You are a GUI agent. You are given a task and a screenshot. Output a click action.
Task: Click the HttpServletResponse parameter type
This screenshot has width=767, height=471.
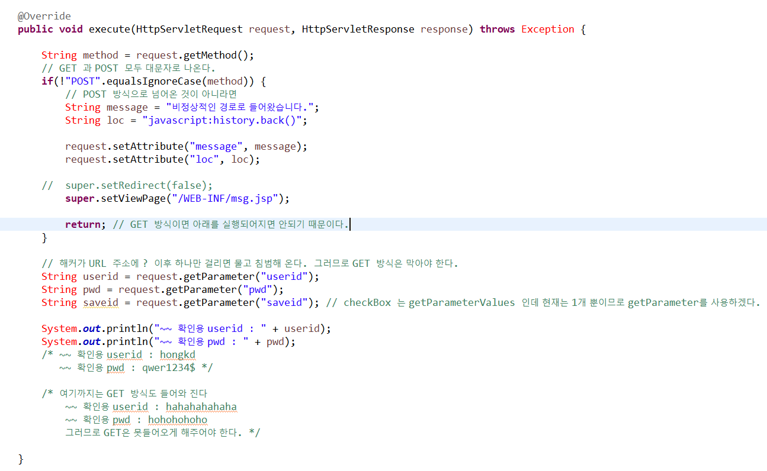[x=358, y=29]
